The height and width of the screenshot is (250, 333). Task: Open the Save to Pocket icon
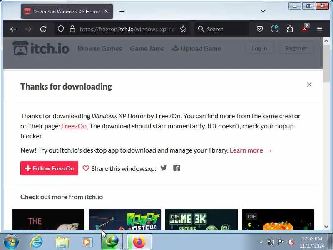(259, 29)
